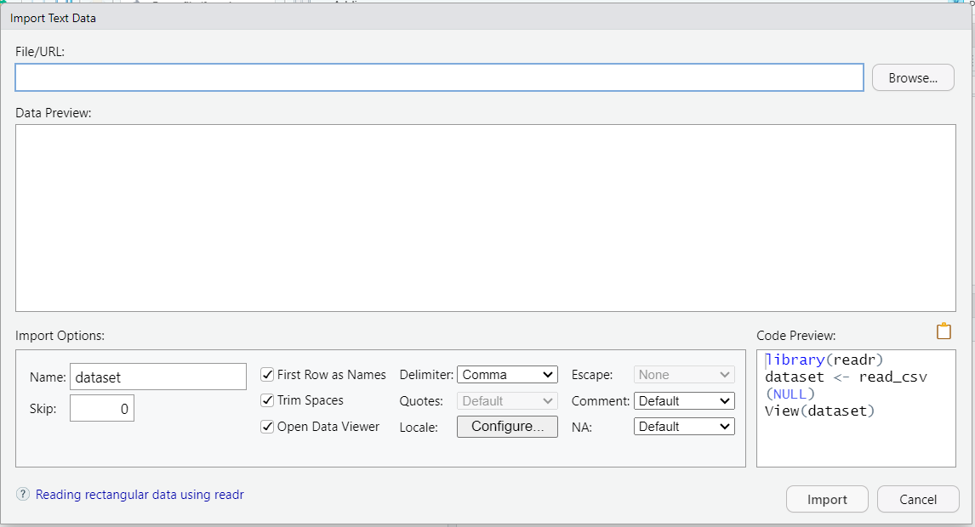
Task: Open the NA dropdown menu
Action: pos(684,427)
